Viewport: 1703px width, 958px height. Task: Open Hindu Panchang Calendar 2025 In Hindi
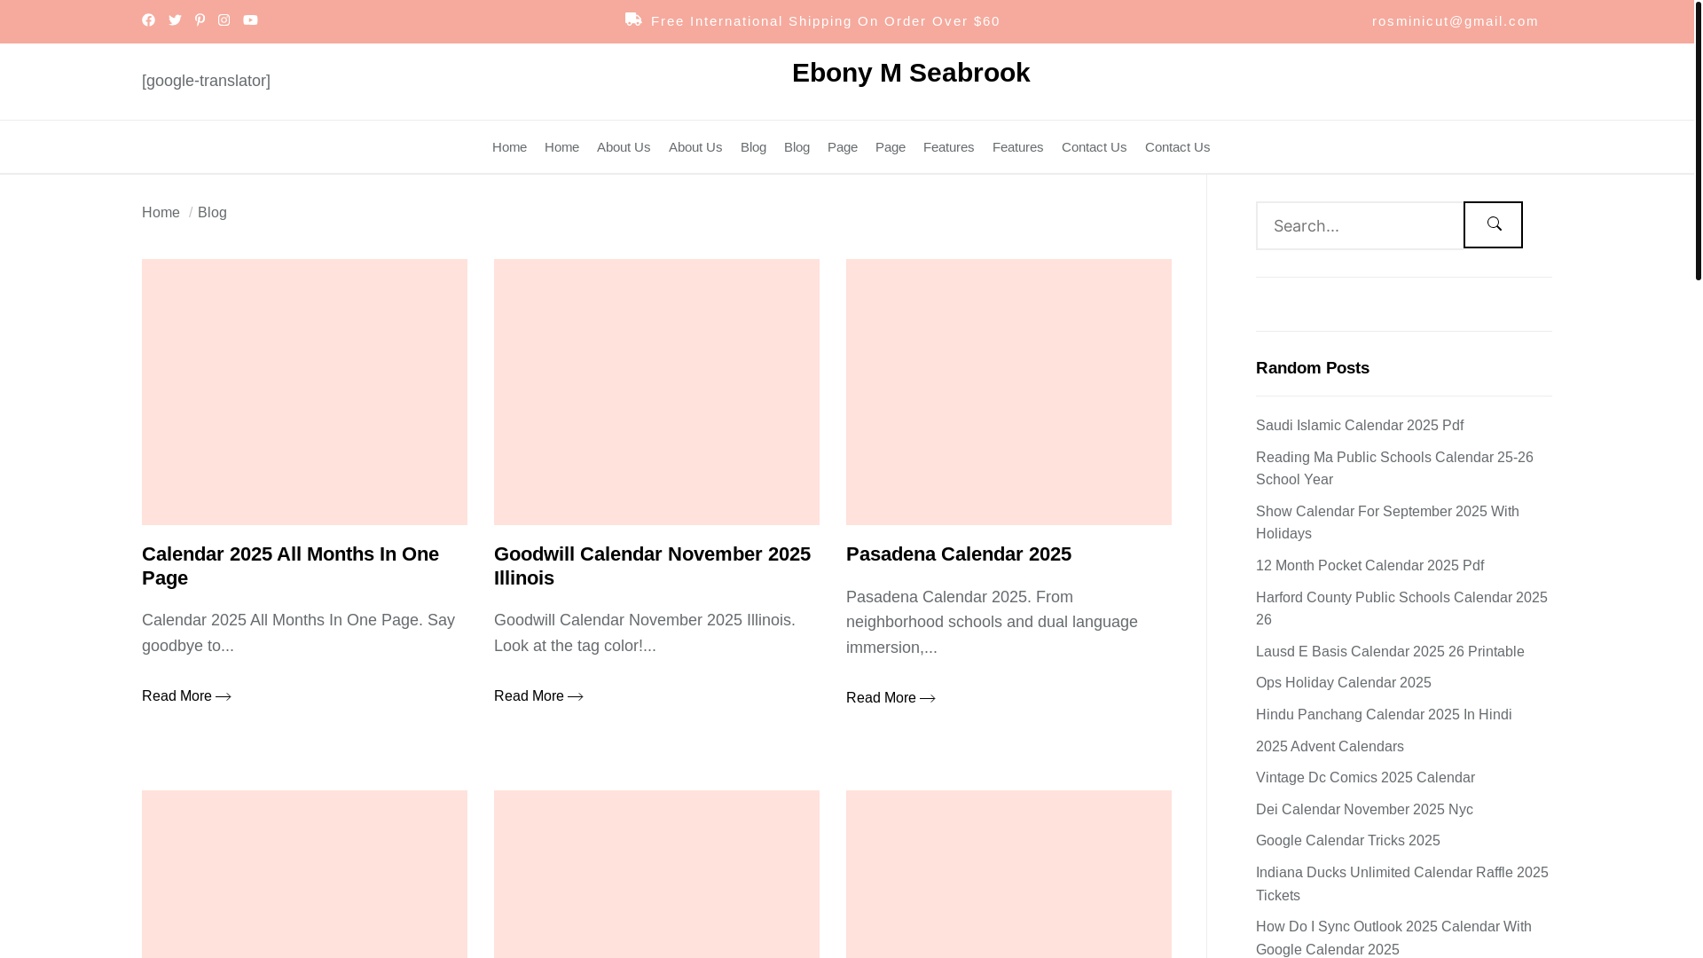tap(1384, 715)
